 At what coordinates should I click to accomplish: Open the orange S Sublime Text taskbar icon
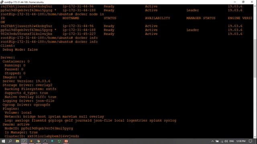coord(31,141)
